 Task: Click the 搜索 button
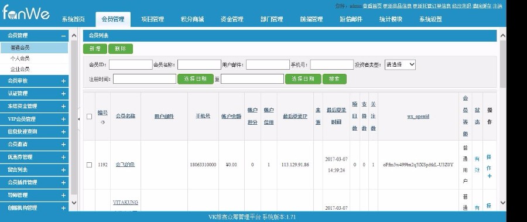coord(334,79)
